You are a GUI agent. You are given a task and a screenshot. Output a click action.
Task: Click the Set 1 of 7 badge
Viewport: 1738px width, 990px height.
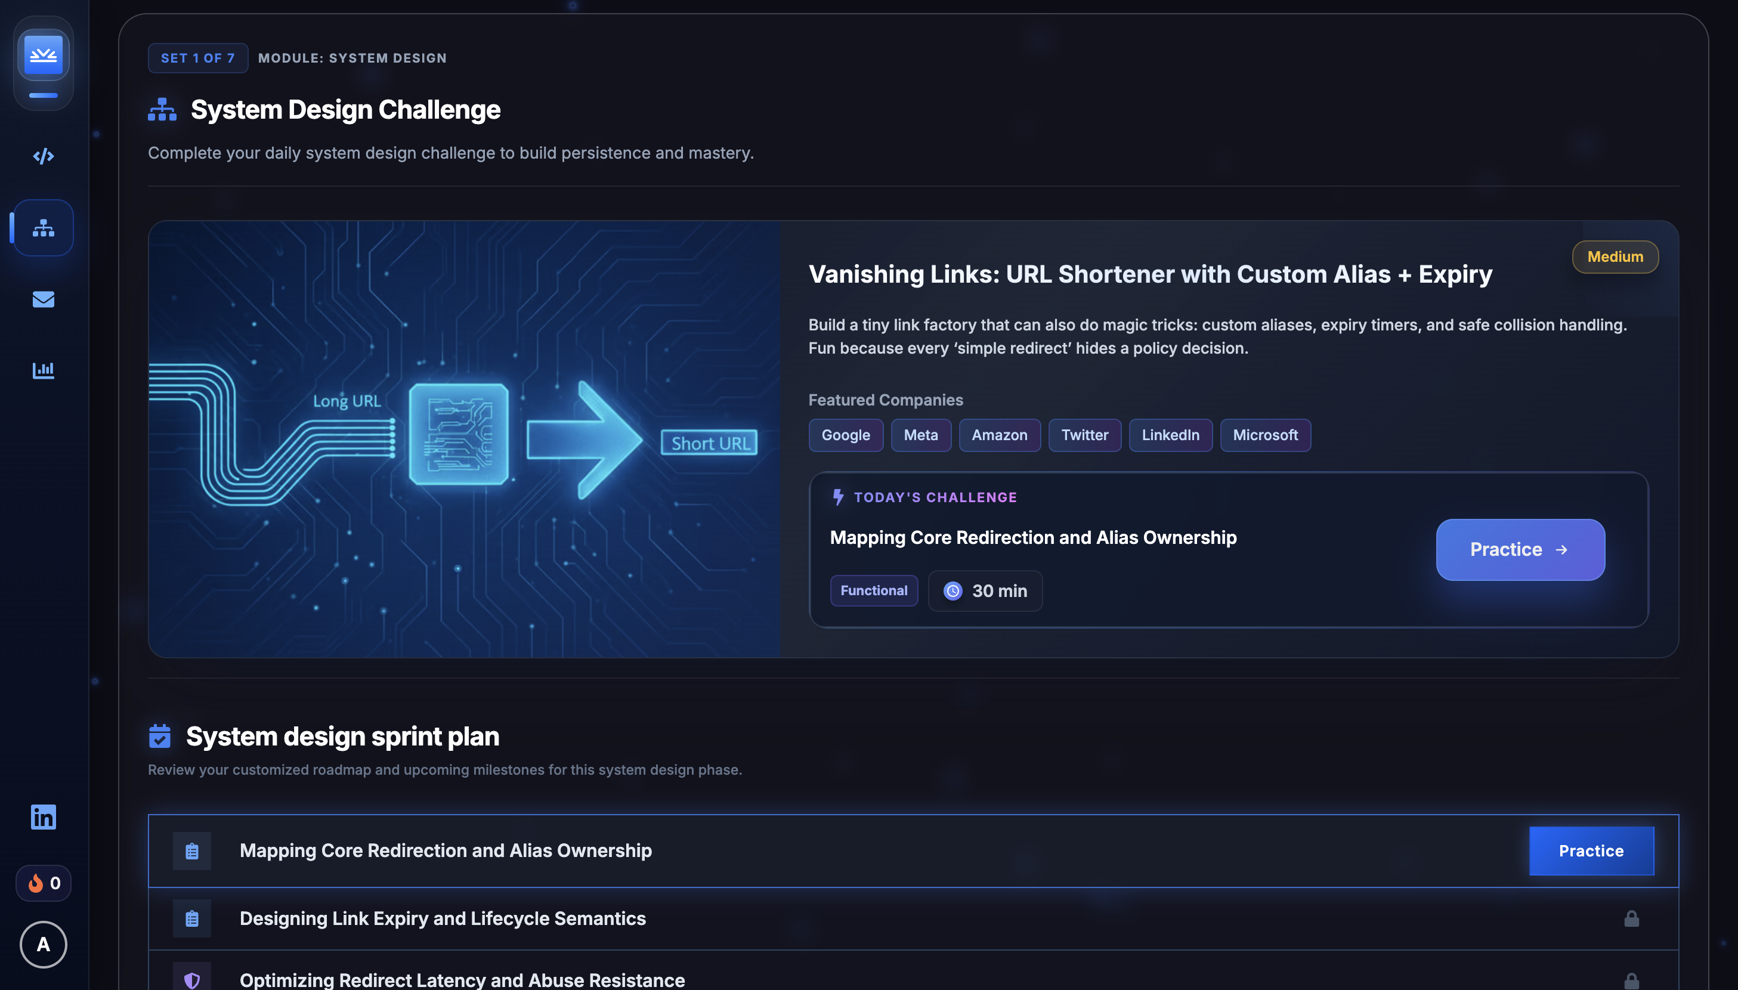click(198, 58)
